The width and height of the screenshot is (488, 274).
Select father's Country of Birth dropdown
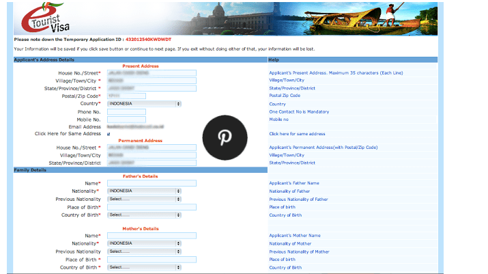pos(144,215)
